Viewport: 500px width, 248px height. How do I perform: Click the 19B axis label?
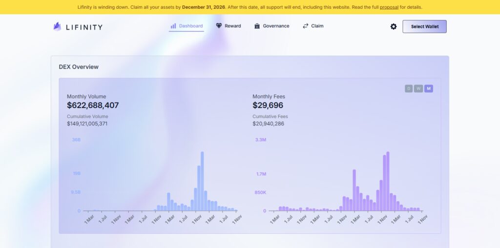(x=77, y=174)
